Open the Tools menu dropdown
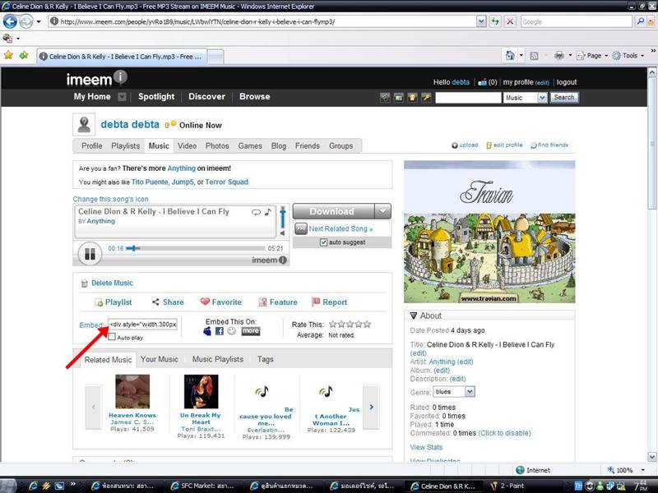The width and height of the screenshot is (658, 493). coord(642,56)
